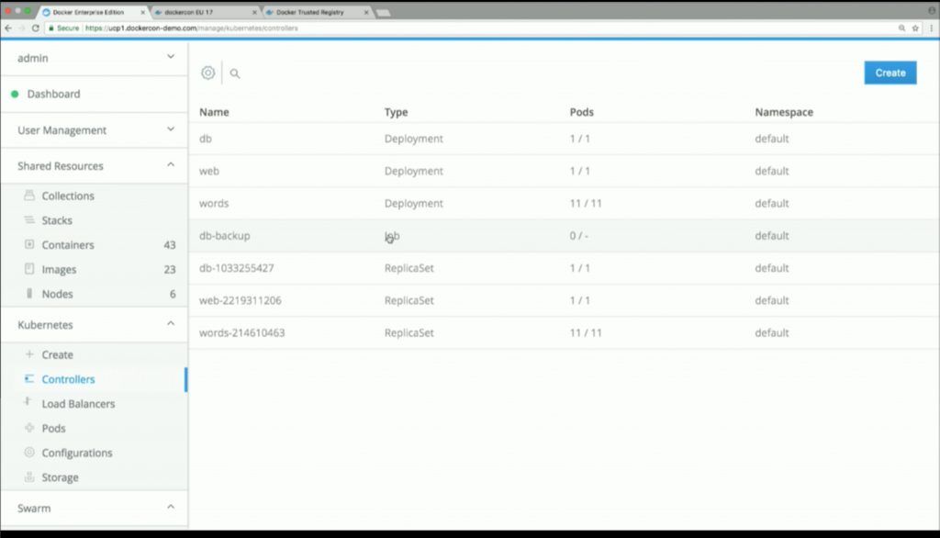Click the Nodes count 6
This screenshot has width=940, height=538.
click(x=173, y=294)
